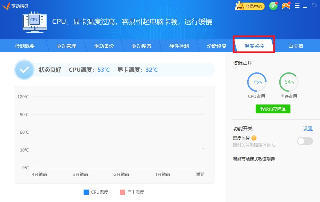Click the 功能开关 heading
Viewport: 320px width, 202px height.
click(243, 129)
